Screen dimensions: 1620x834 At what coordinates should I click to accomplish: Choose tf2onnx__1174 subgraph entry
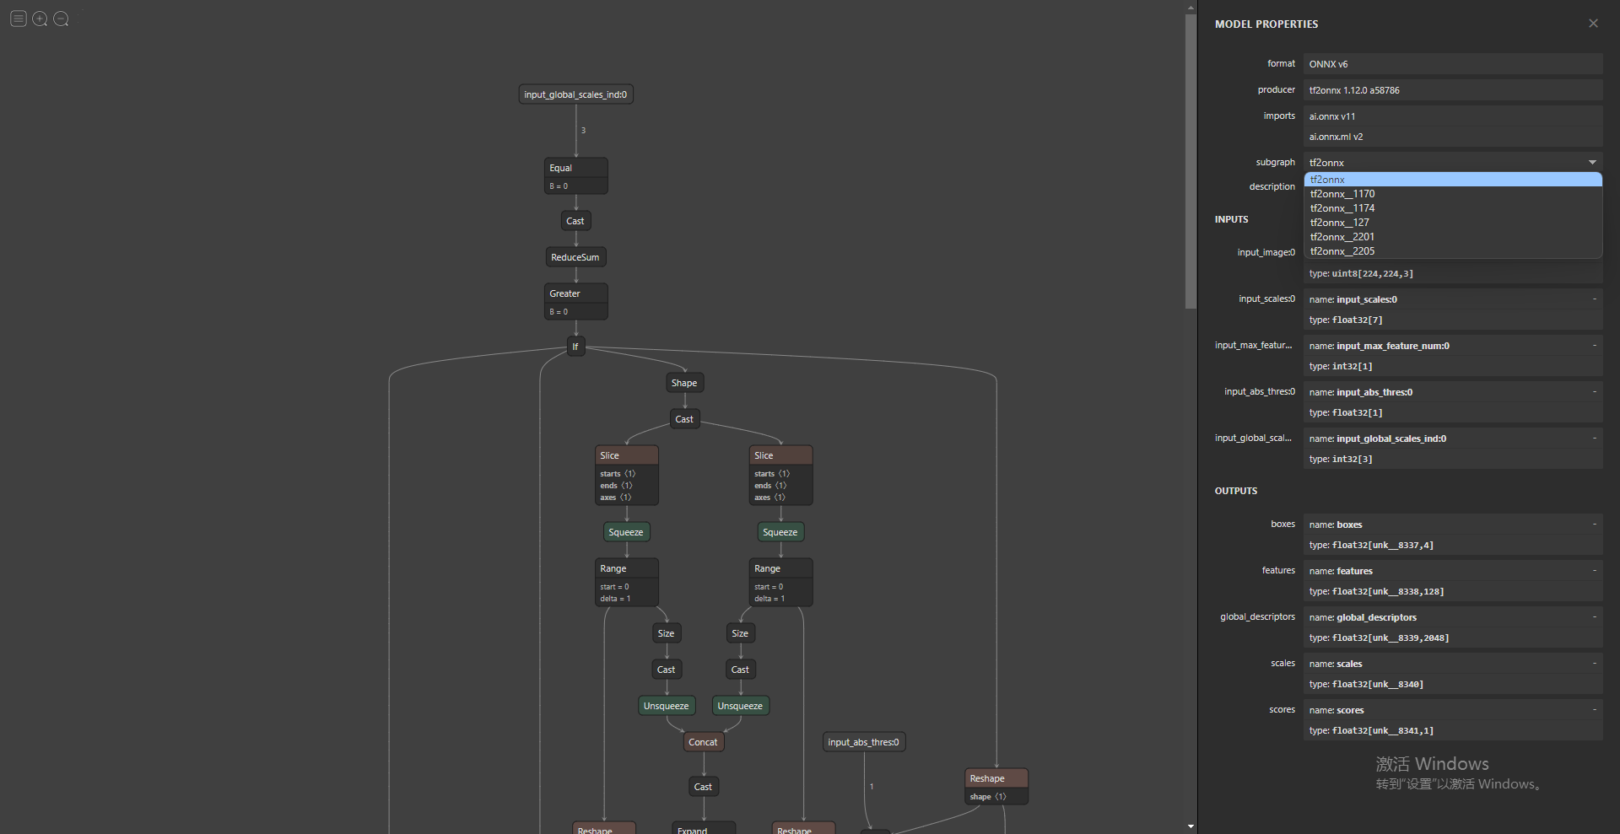point(1453,208)
